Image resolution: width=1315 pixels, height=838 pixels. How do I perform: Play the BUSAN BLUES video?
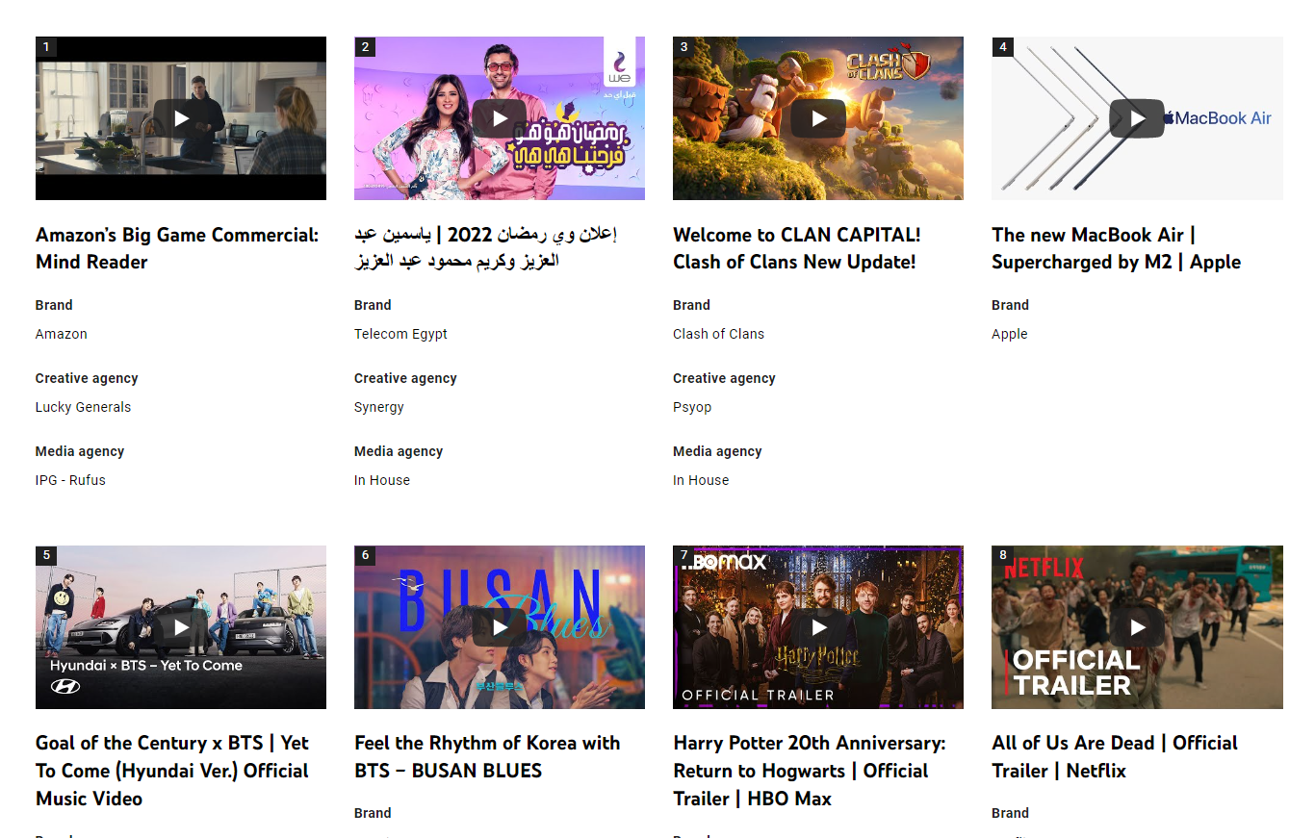coord(499,627)
